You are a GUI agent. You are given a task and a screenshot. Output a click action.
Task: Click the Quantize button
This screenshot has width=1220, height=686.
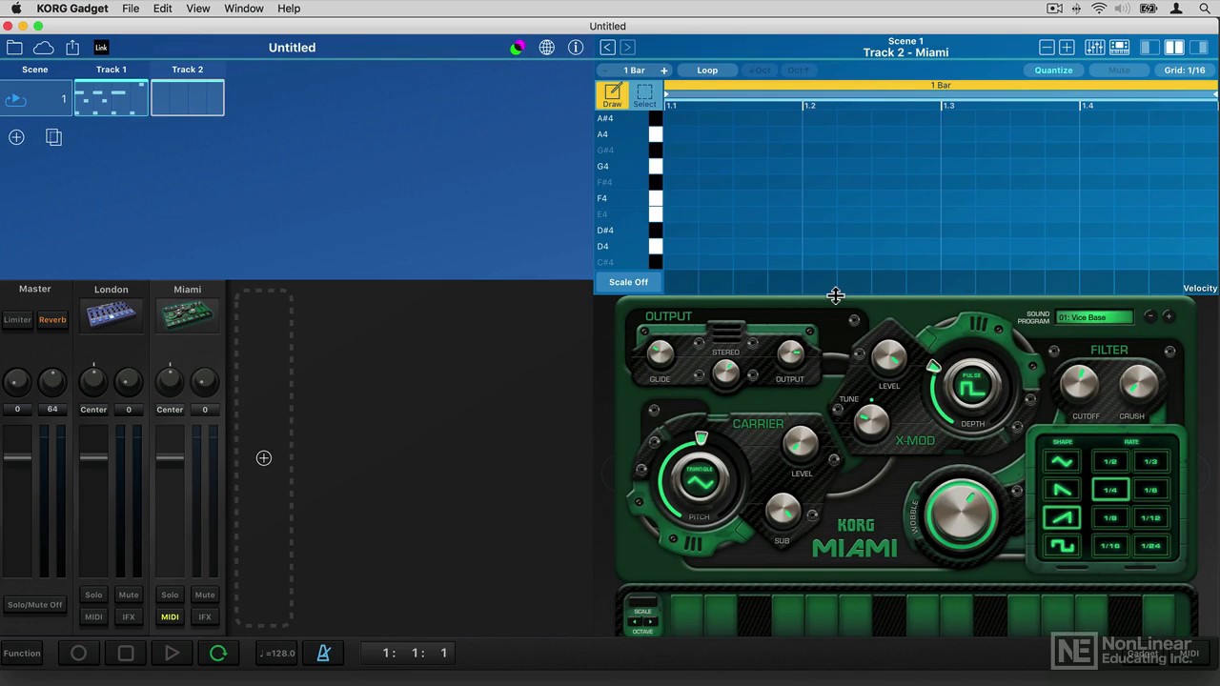coord(1054,71)
